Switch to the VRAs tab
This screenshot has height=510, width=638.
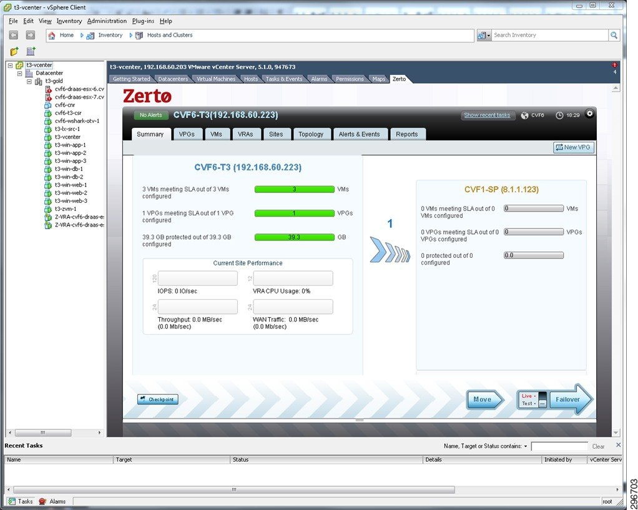pos(245,134)
